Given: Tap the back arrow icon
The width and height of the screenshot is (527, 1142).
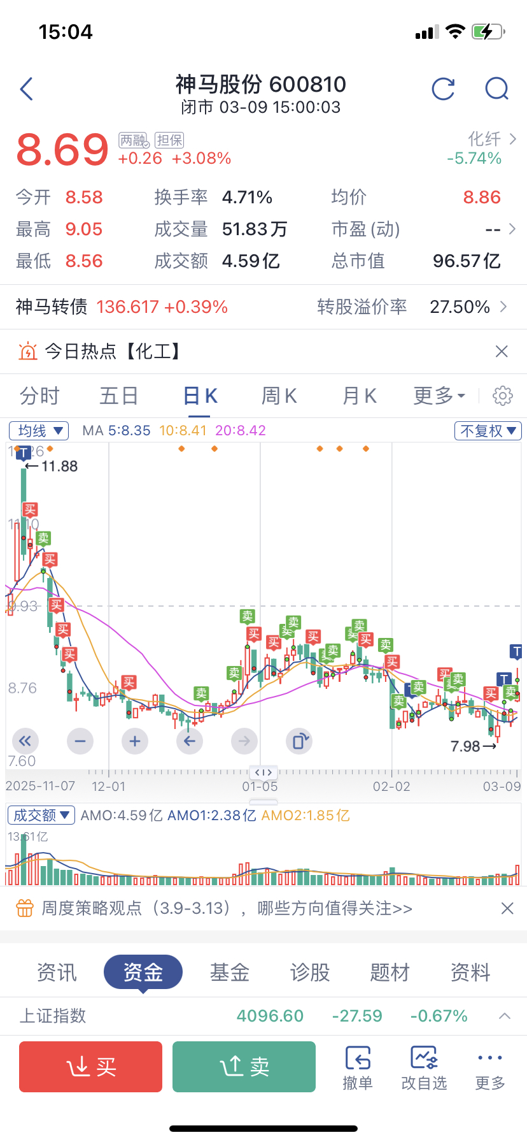Looking at the screenshot, I should point(27,89).
